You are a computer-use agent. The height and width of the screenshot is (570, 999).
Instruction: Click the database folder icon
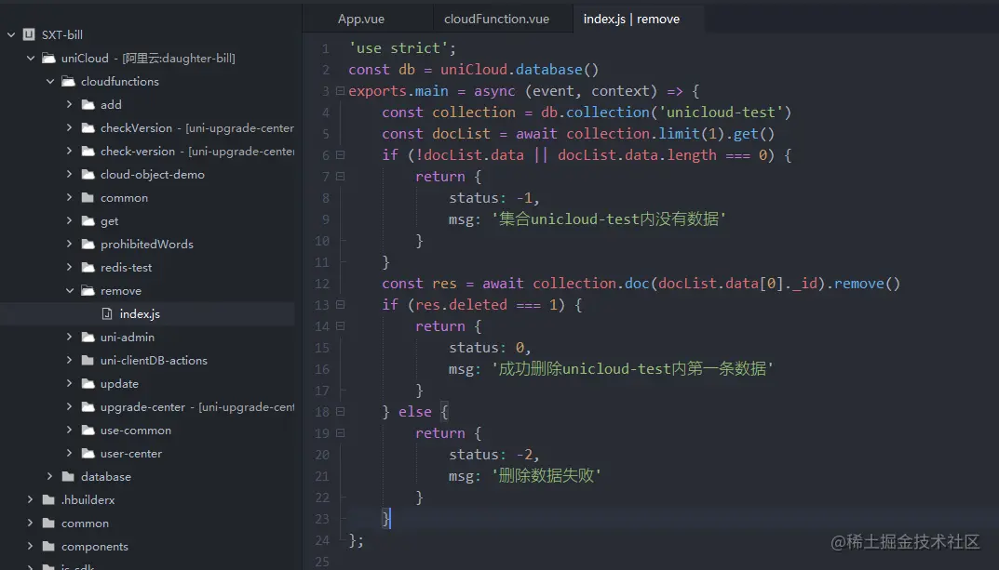[68, 476]
